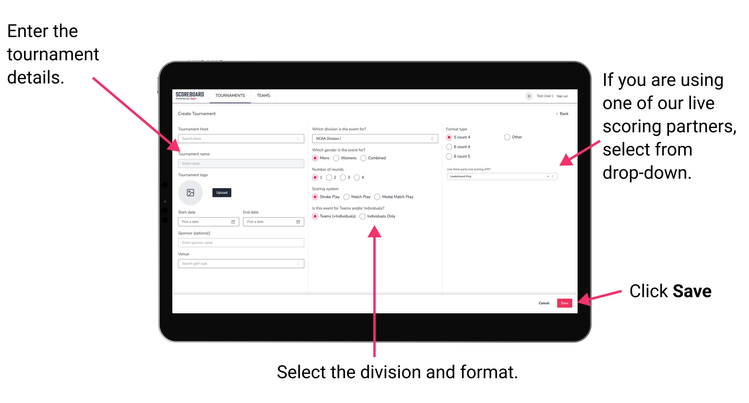The height and width of the screenshot is (403, 749).
Task: Click the Tournament name input field
Action: (240, 163)
